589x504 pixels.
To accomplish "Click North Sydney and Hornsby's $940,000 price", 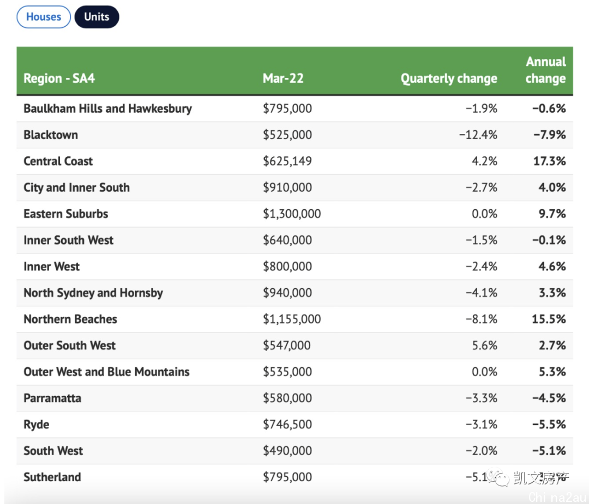I will 287,293.
